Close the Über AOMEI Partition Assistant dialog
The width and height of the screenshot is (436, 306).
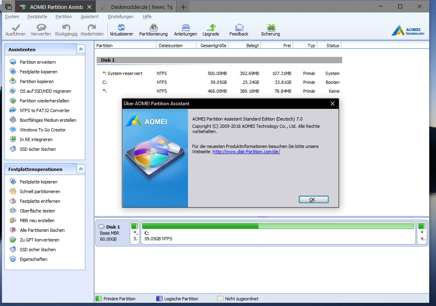[x=332, y=104]
